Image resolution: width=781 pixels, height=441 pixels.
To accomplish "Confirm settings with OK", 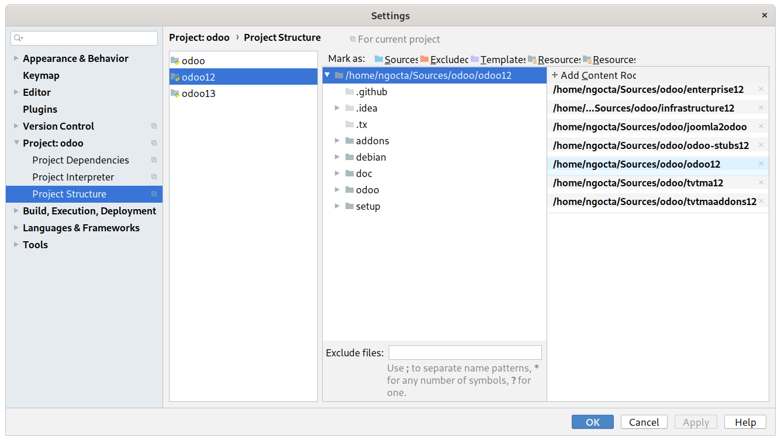I will click(x=593, y=422).
